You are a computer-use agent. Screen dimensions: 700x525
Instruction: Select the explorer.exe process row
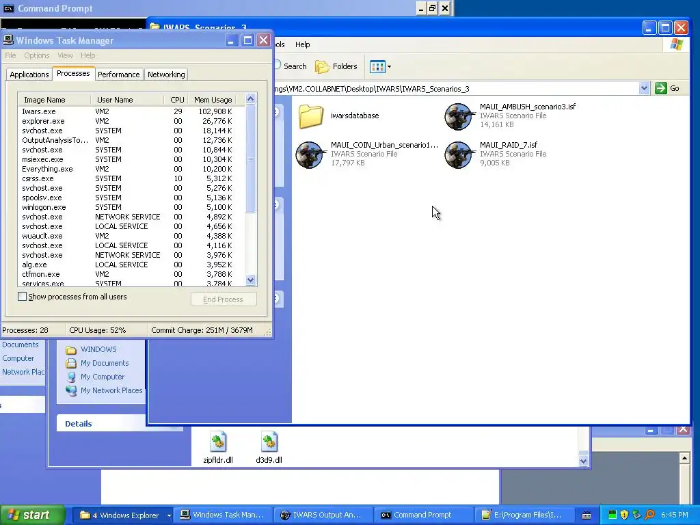pyautogui.click(x=131, y=121)
